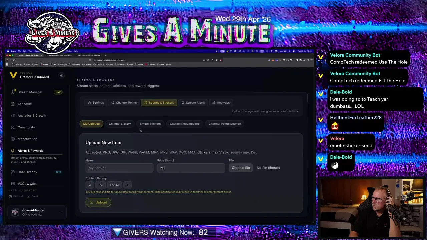Open the PulseBitcoin bookmarks folder
This screenshot has height=240, width=427.
[75, 64]
